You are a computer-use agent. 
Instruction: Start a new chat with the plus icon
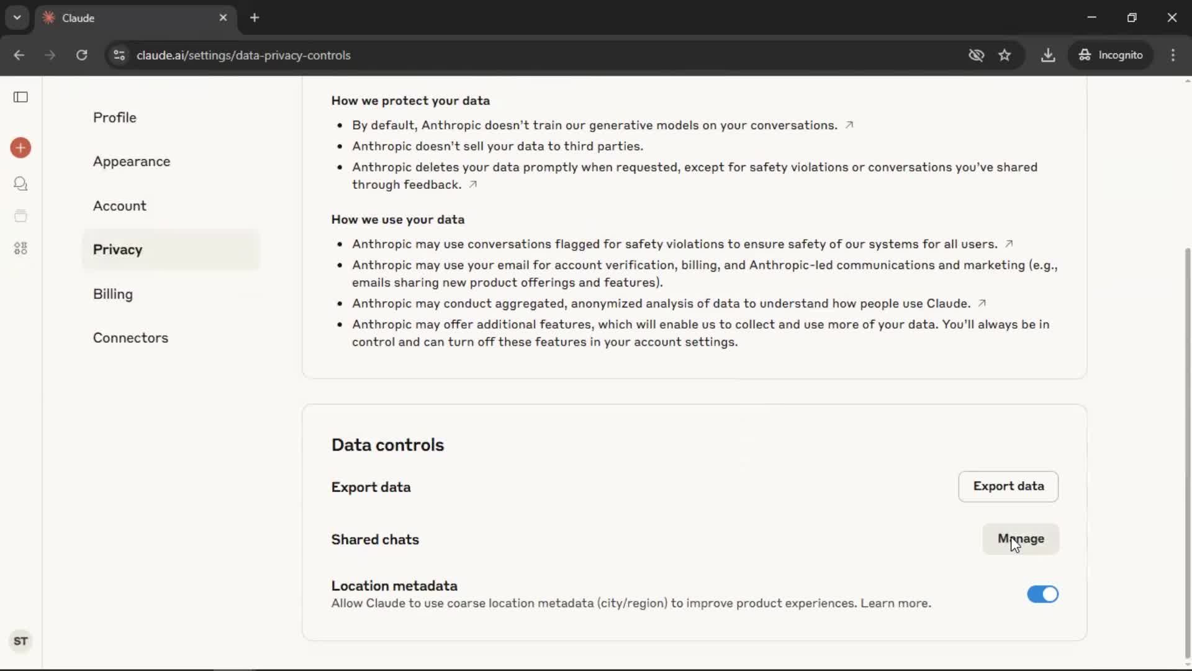coord(20,148)
